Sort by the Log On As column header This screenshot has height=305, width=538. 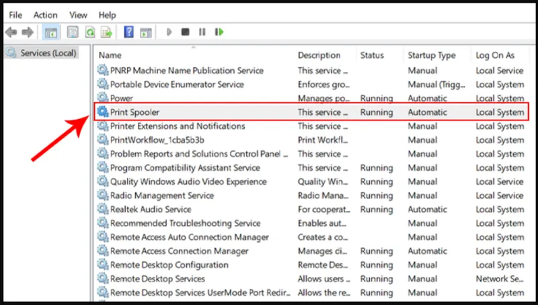coord(495,55)
